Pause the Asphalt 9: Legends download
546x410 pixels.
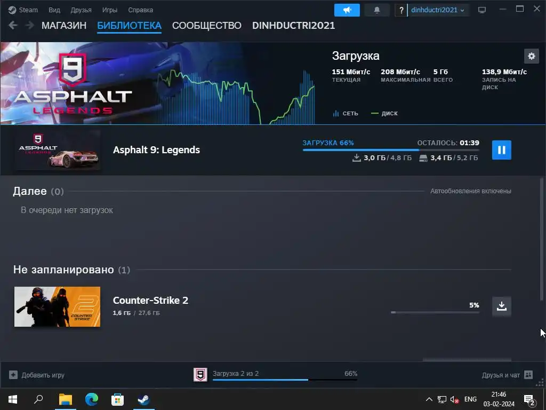coord(501,150)
